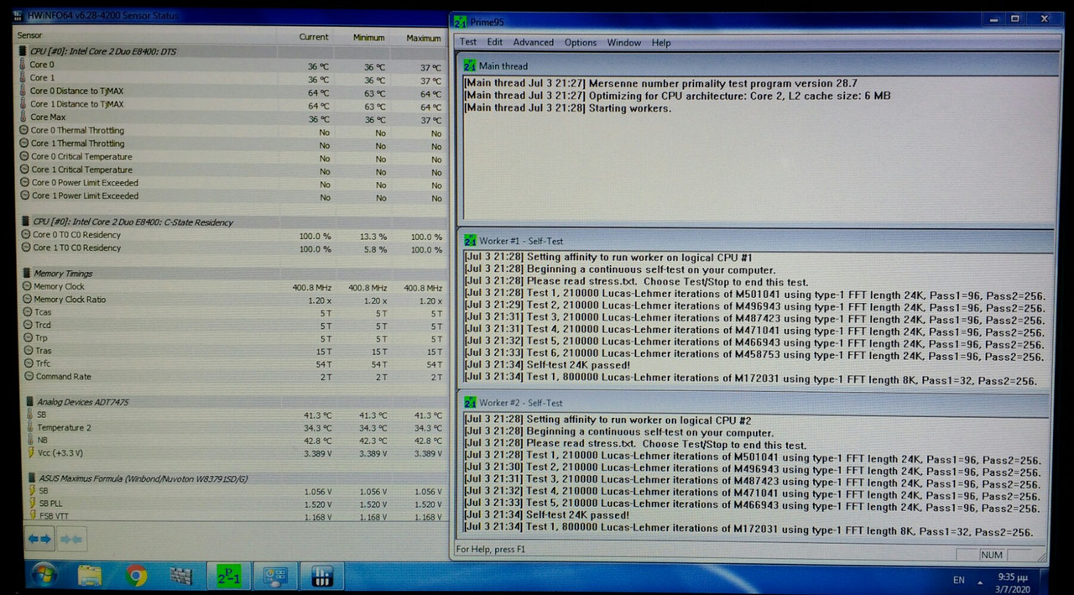The height and width of the screenshot is (595, 1074).
Task: Click the Current column header
Action: (x=314, y=37)
